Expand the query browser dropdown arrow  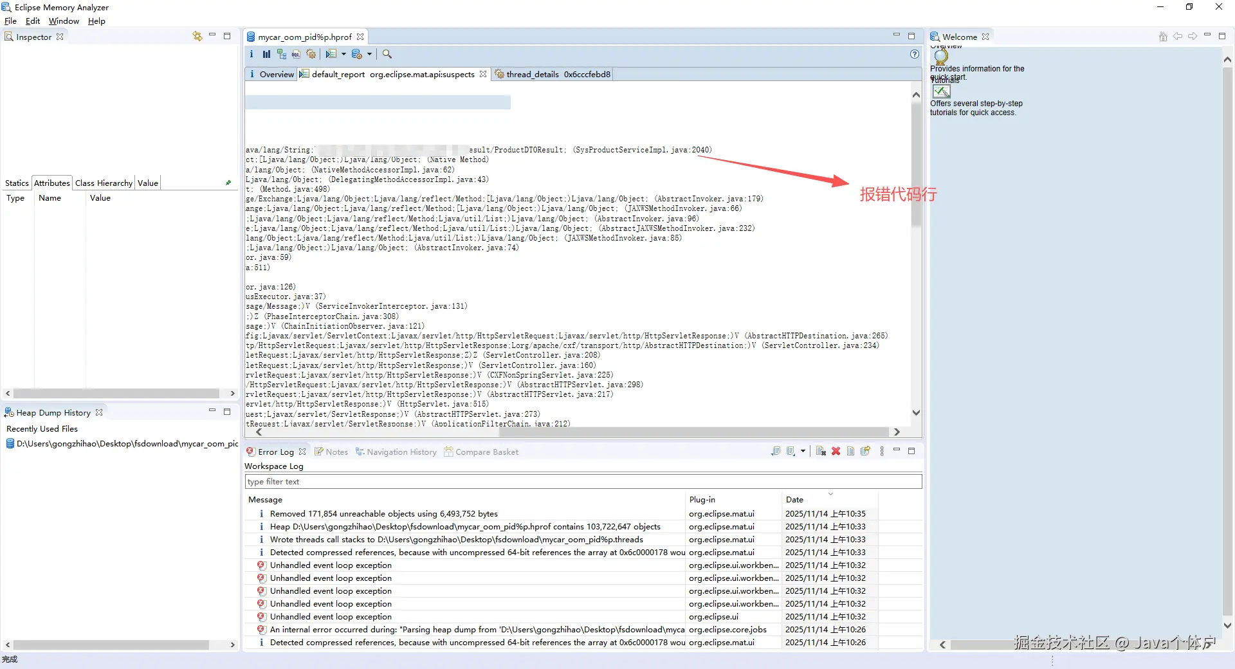click(369, 54)
